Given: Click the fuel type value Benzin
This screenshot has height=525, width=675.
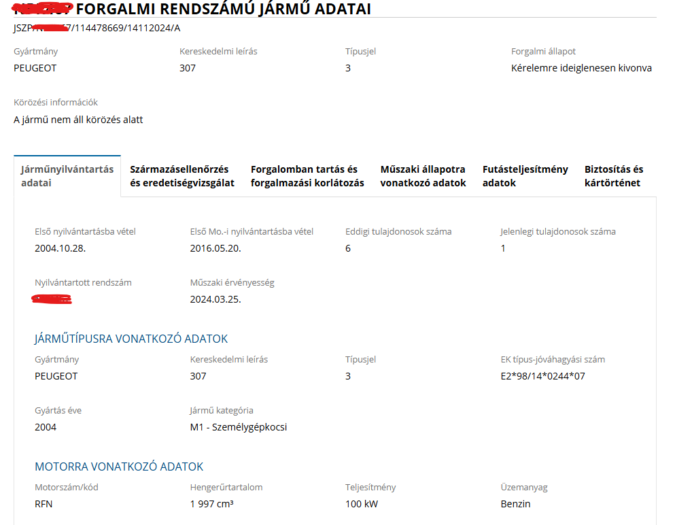Looking at the screenshot, I should coord(515,504).
